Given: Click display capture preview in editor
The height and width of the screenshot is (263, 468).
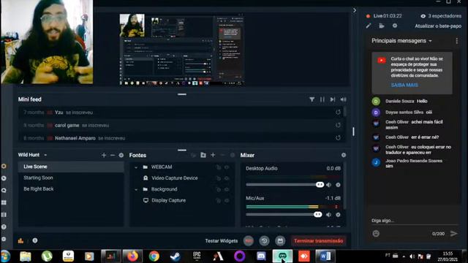Looking at the screenshot, I should (182, 49).
